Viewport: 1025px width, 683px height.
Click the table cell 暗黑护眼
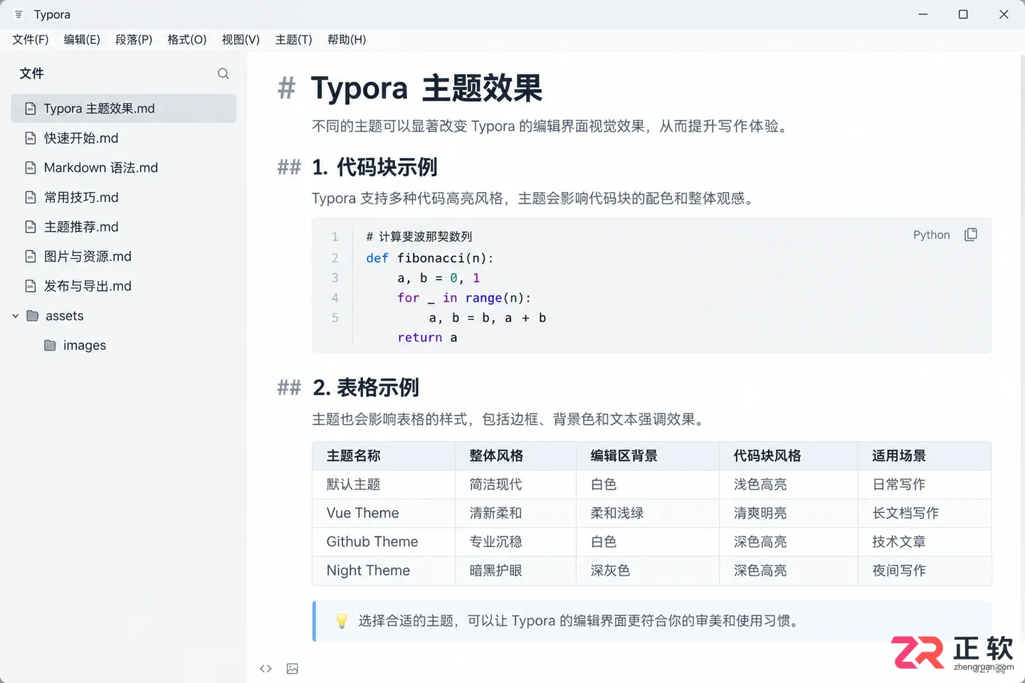[496, 571]
